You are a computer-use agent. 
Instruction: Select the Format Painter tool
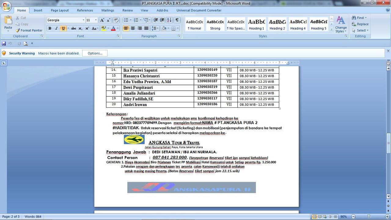29,30
